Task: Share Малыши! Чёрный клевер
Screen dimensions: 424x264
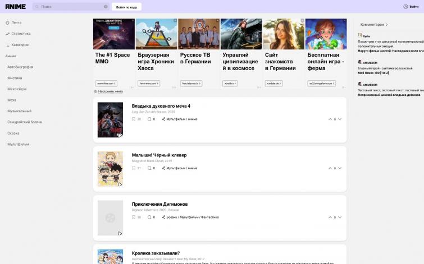Action: click(163, 168)
